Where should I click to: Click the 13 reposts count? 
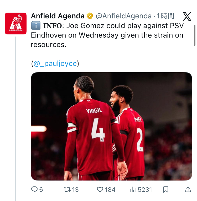coord(75,189)
